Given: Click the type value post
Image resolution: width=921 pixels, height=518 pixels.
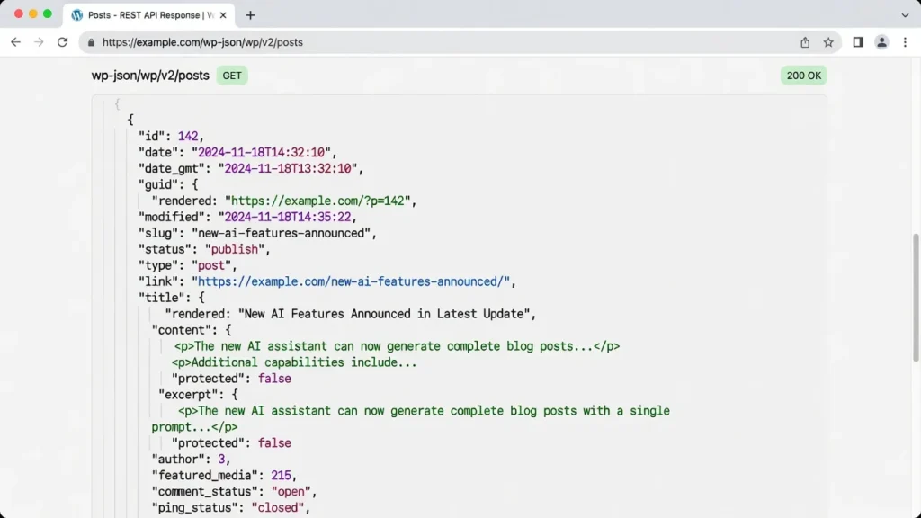Looking at the screenshot, I should [x=210, y=265].
